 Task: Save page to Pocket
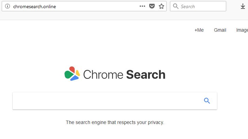[152, 6]
